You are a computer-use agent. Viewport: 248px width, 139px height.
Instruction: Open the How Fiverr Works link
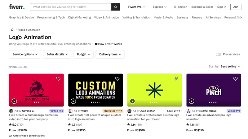(x=108, y=44)
